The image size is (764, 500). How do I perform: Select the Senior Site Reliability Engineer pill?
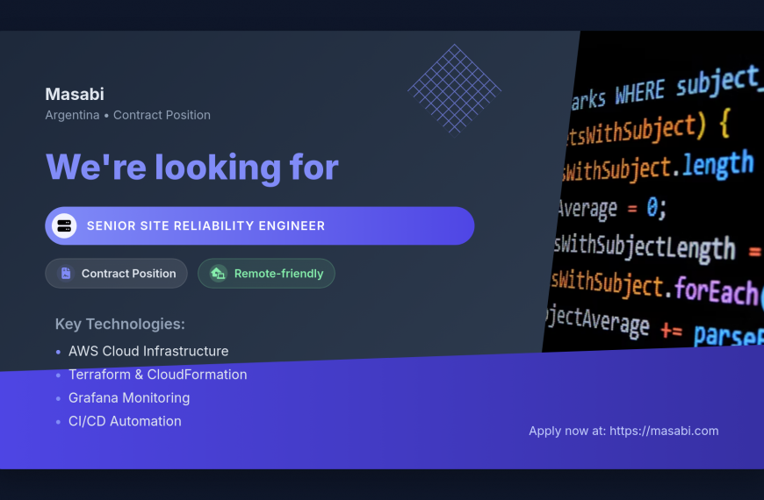click(x=260, y=226)
